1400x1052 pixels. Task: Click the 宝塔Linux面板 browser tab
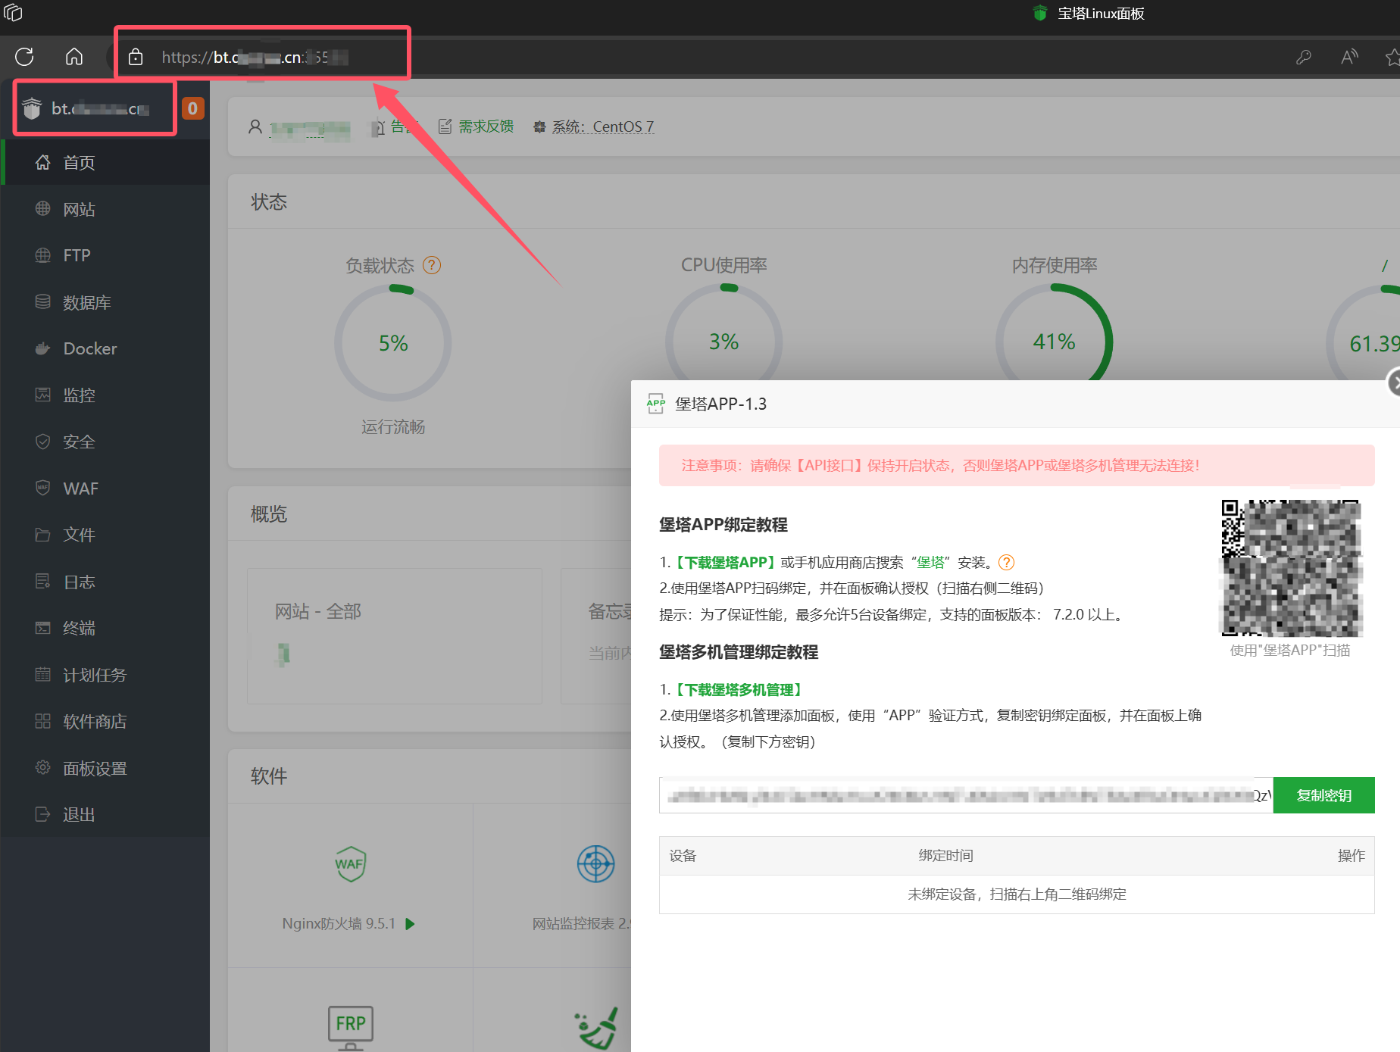1089,14
